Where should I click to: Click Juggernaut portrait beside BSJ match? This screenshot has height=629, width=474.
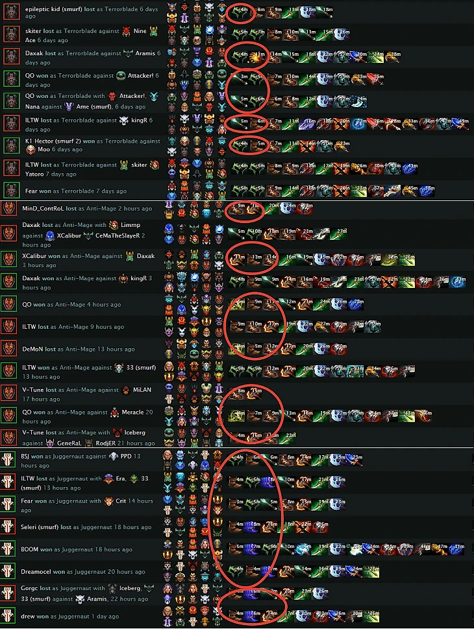8,460
